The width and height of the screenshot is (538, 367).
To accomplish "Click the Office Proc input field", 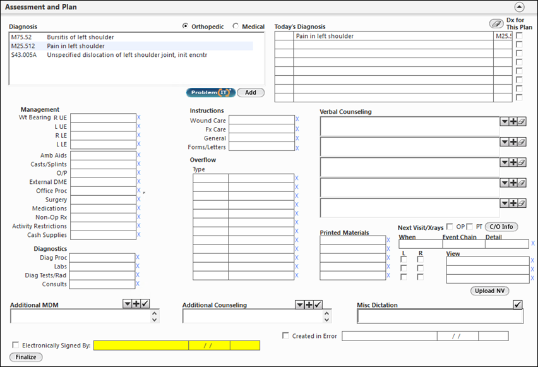I will (x=104, y=191).
